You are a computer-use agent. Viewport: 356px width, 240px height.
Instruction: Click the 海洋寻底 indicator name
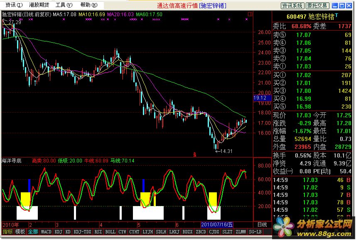pyautogui.click(x=12, y=161)
